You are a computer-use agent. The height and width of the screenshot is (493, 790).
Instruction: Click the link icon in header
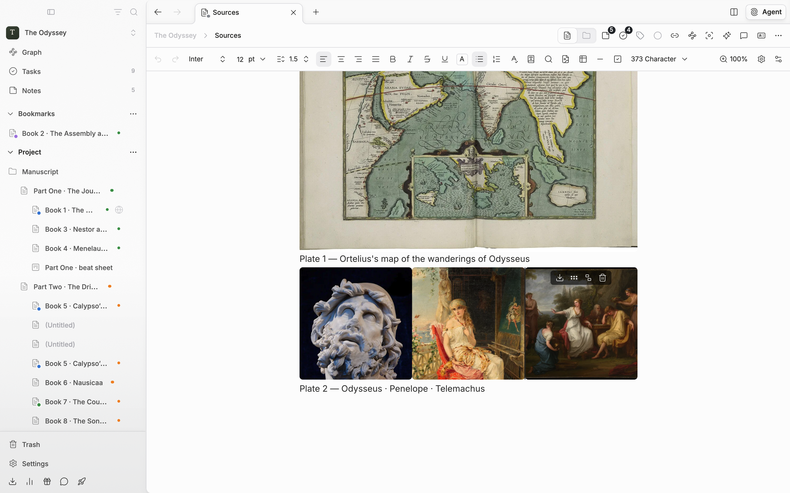tap(675, 36)
